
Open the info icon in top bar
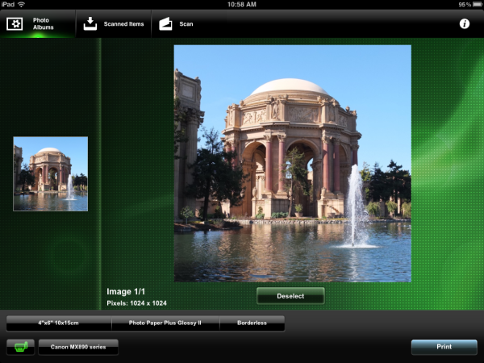(x=465, y=24)
